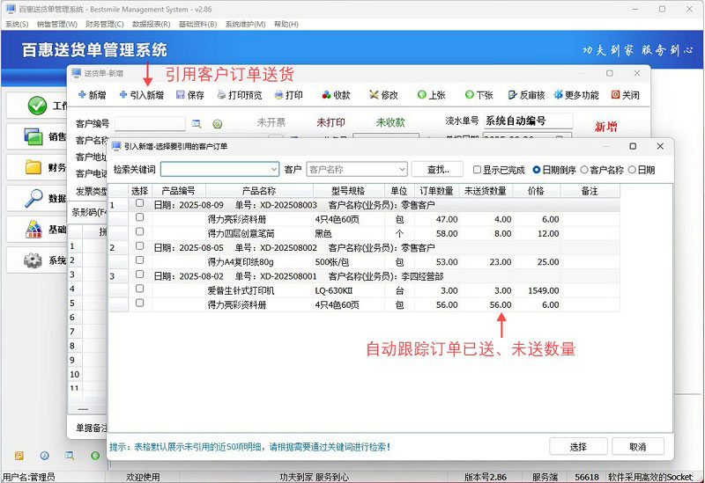
Task: Click 流水单号 系统自动编号 field
Action: pyautogui.click(x=528, y=121)
